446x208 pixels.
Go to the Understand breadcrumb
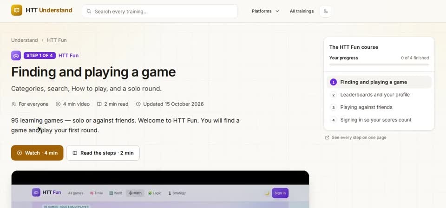25,40
